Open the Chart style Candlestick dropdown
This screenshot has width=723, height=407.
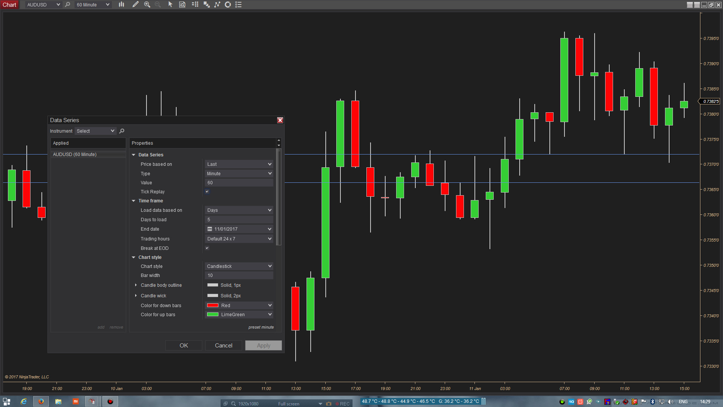coord(239,266)
